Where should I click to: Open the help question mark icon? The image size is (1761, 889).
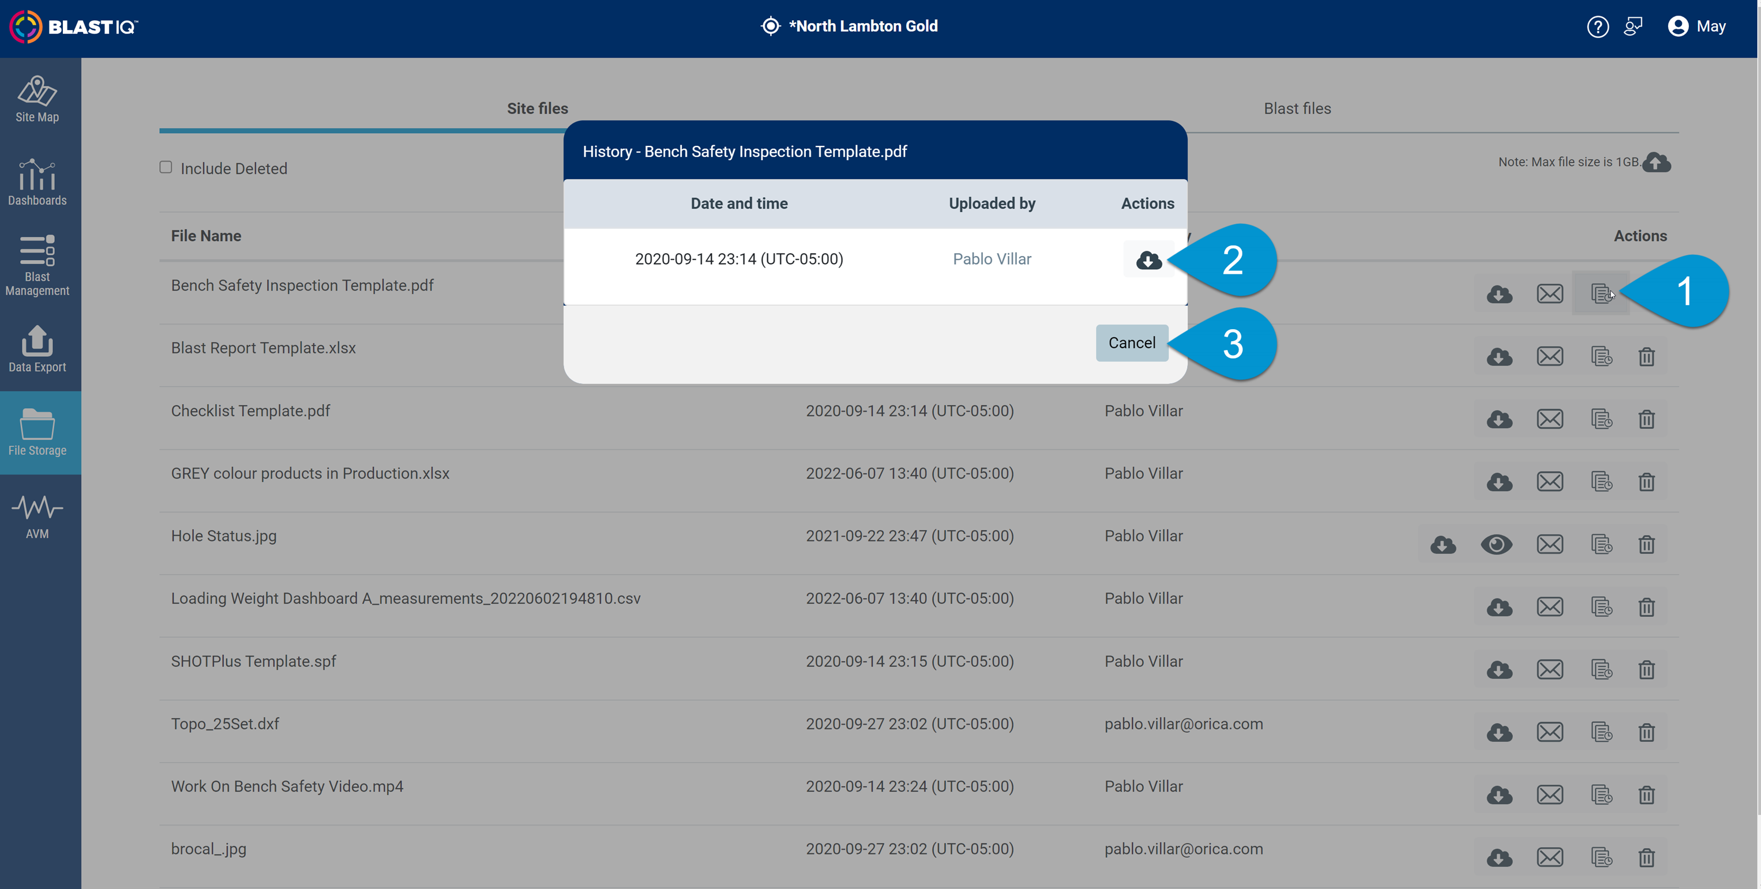tap(1597, 27)
